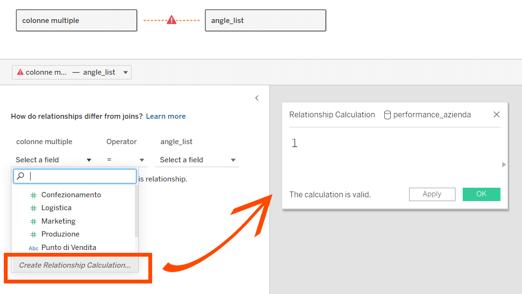
Task: Expand the calculation function list arrow
Action: 504,165
